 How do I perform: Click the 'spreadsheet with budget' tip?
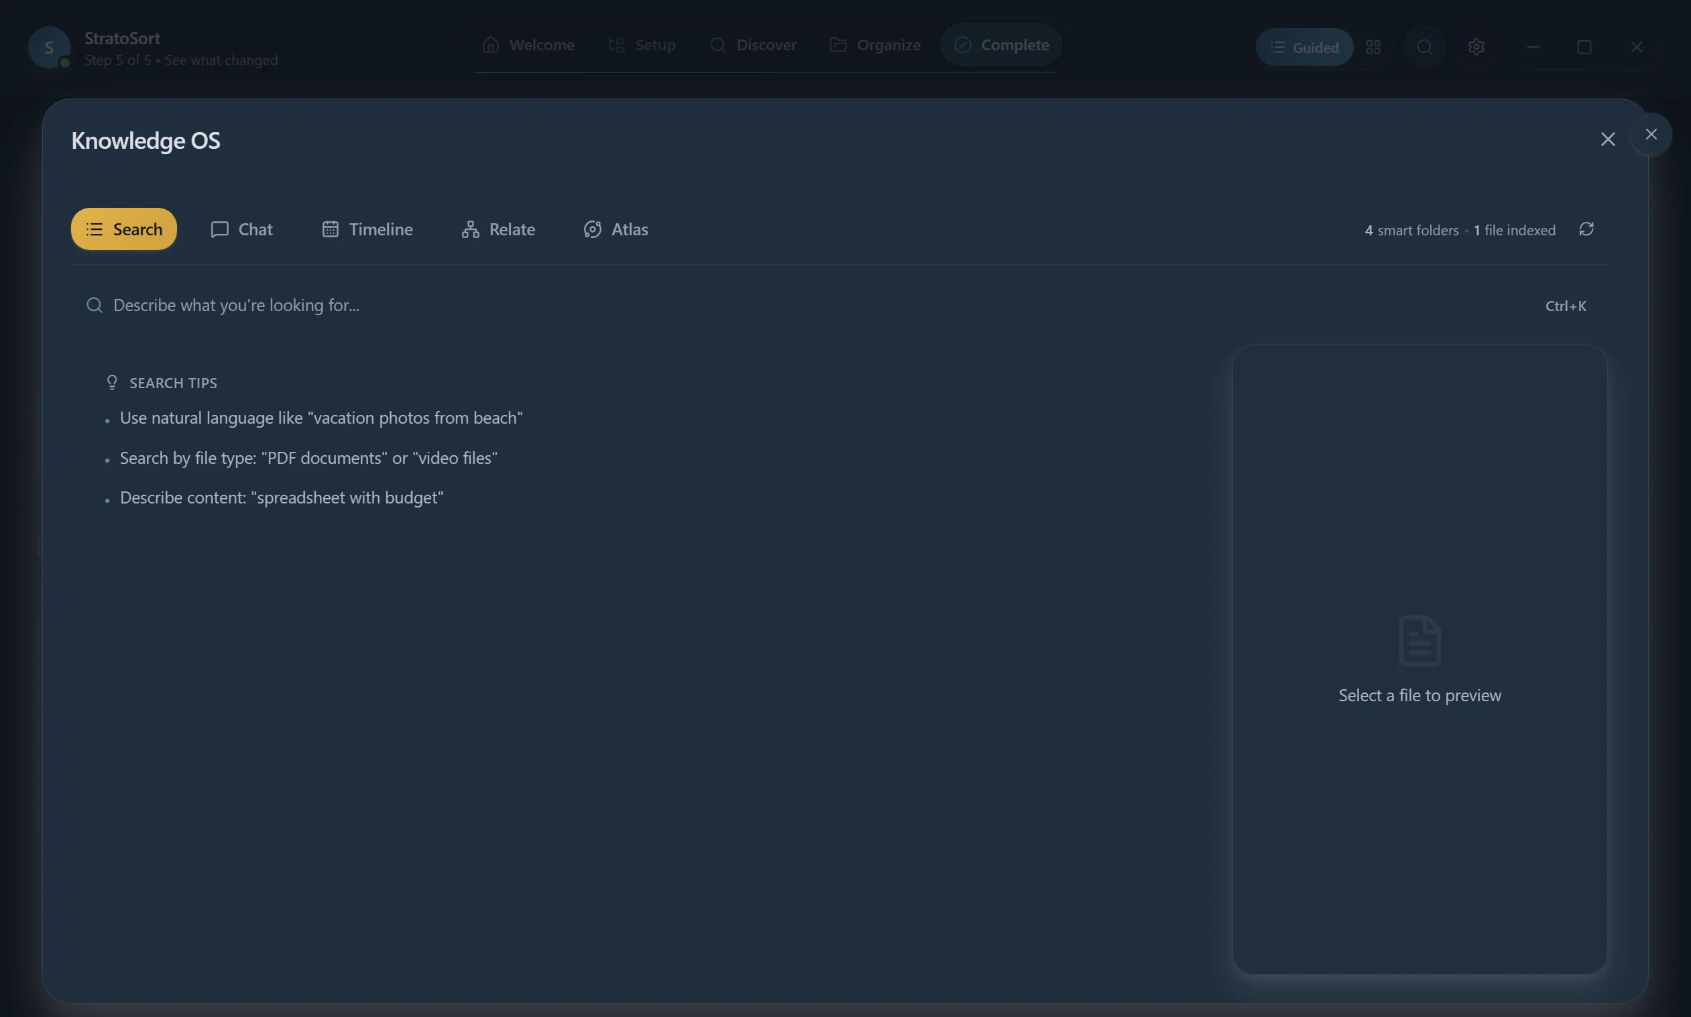[282, 497]
